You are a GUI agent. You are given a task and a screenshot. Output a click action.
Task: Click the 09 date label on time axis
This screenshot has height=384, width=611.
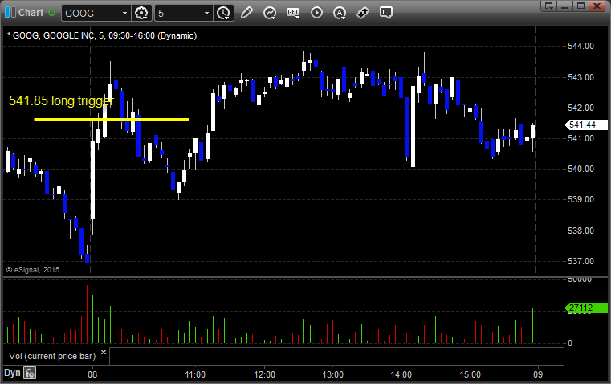(538, 374)
